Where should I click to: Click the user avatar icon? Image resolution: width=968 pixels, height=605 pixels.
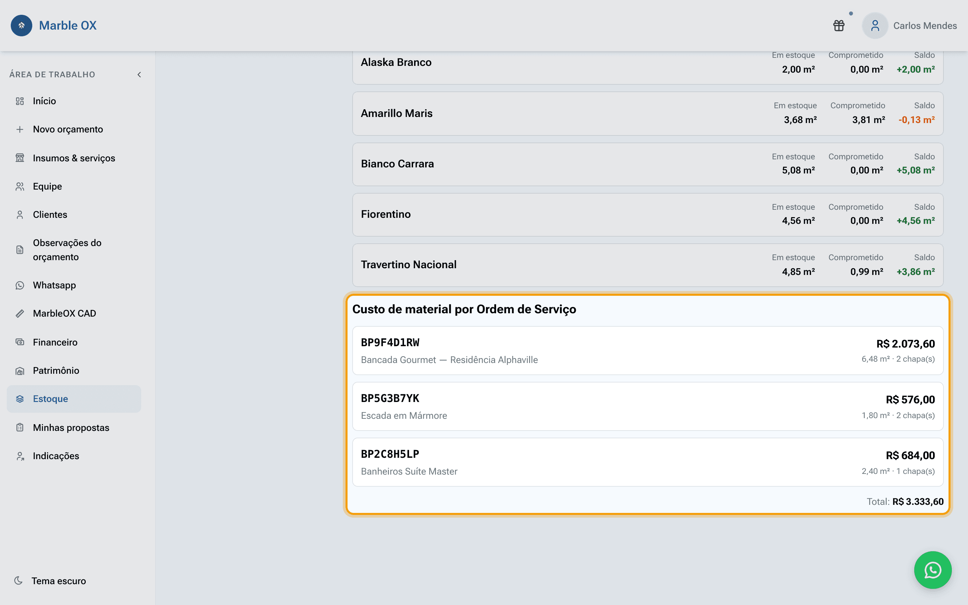875,26
